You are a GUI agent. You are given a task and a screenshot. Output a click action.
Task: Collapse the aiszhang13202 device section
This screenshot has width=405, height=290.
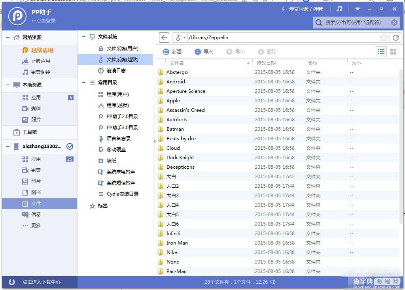tap(8, 147)
